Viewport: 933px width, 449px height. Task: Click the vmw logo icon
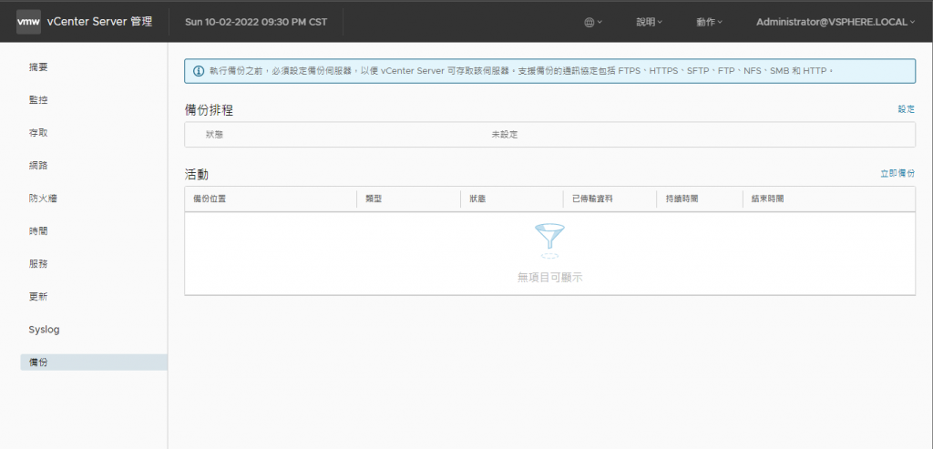(28, 22)
